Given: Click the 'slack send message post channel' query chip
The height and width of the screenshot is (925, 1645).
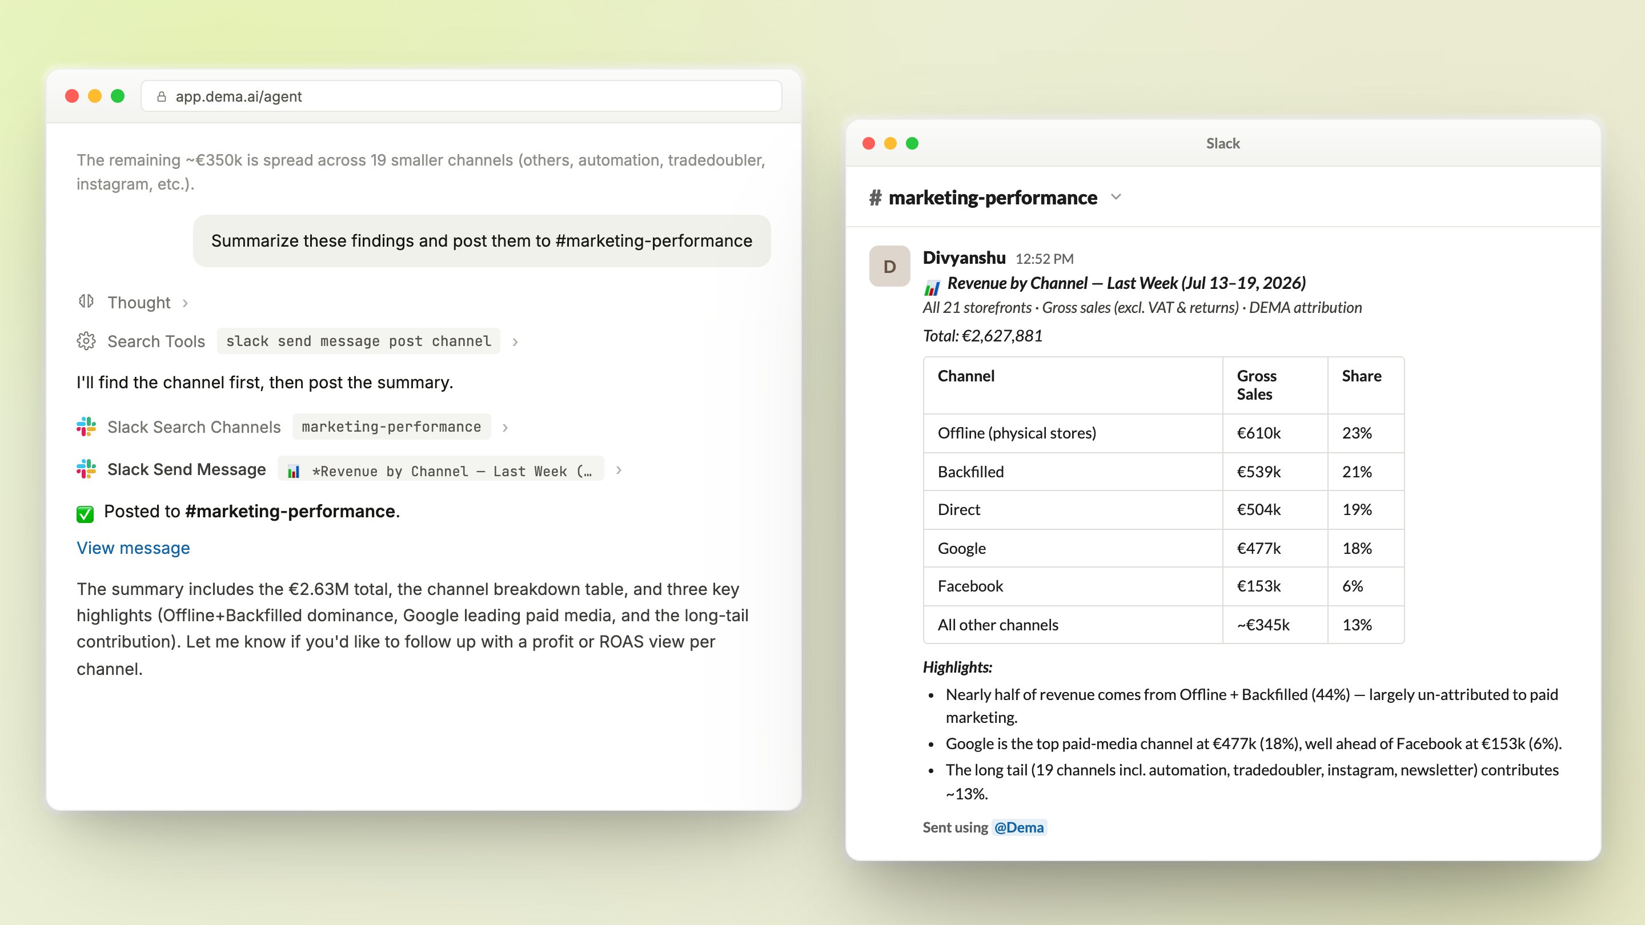Looking at the screenshot, I should click(358, 341).
